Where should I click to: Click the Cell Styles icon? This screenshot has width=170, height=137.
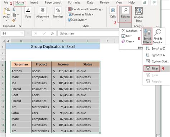70,20
